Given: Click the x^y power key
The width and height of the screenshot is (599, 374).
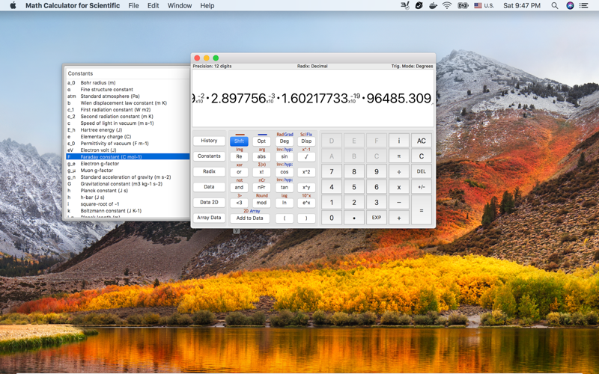Looking at the screenshot, I should tap(306, 188).
